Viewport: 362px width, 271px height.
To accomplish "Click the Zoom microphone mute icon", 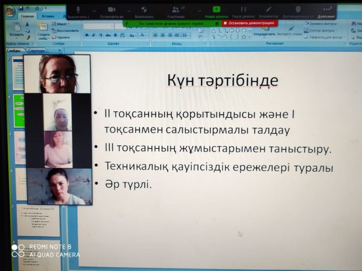I will 79,10.
